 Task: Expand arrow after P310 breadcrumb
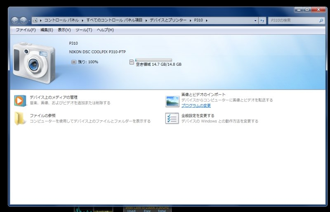point(207,21)
